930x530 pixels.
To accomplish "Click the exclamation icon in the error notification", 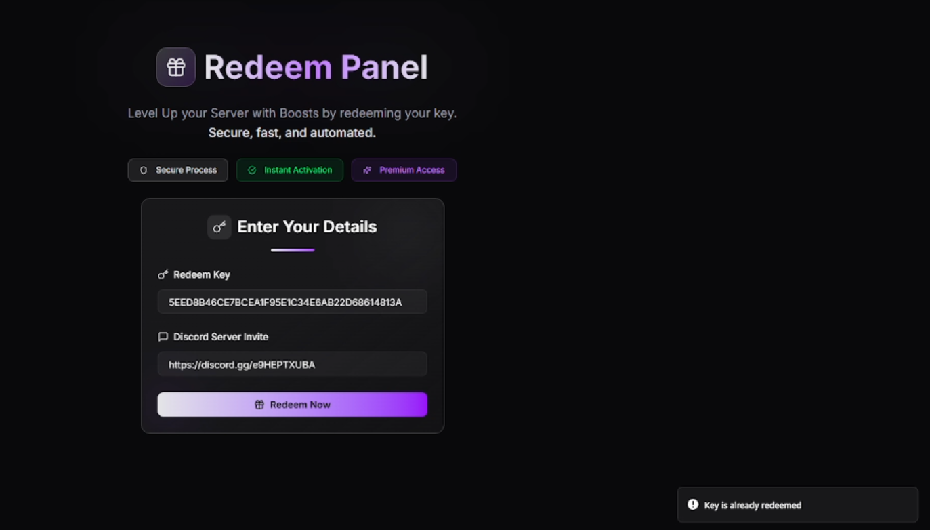I will point(693,504).
